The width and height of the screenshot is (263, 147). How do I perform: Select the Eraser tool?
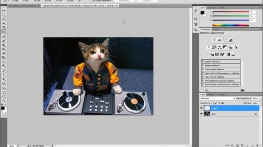(x=4, y=53)
